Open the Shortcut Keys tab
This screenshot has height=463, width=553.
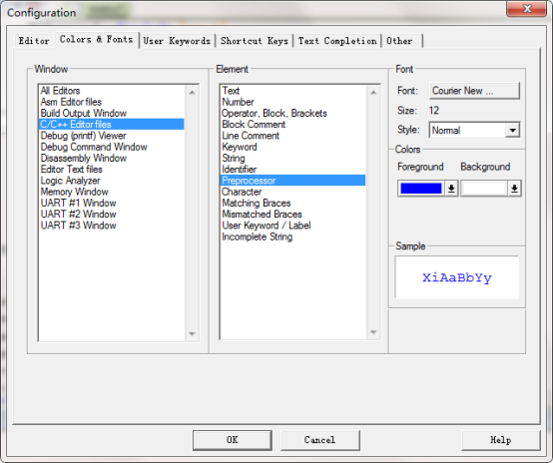[255, 41]
